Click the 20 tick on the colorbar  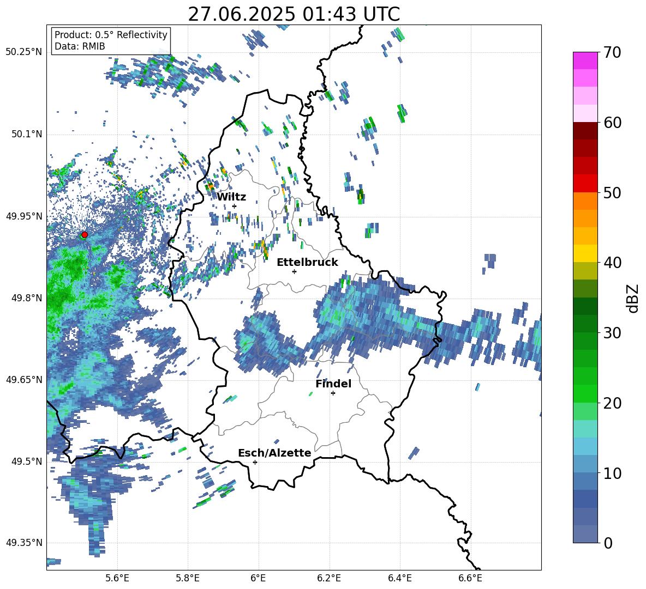click(612, 403)
